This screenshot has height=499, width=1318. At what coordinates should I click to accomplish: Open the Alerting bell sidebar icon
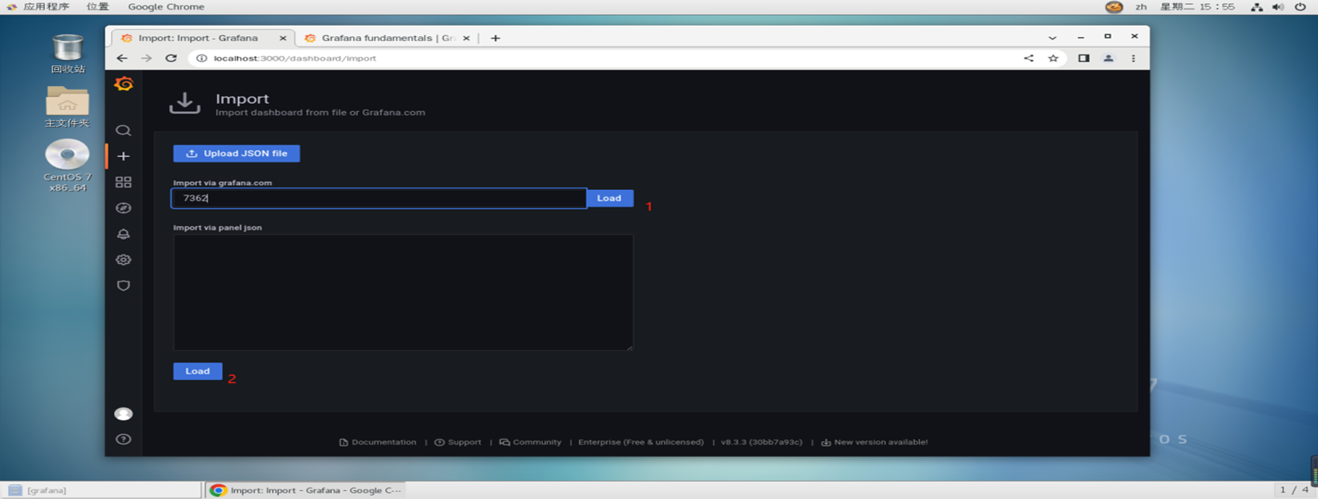[123, 234]
